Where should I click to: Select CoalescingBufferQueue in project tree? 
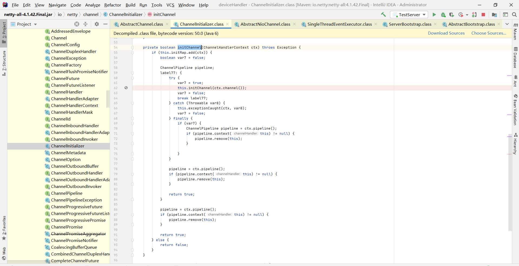[x=74, y=247]
